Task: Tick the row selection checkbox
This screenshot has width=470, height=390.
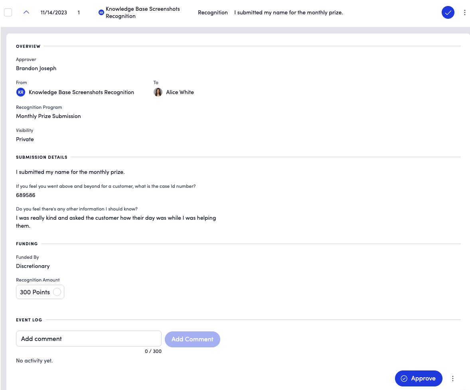Action: tap(8, 12)
